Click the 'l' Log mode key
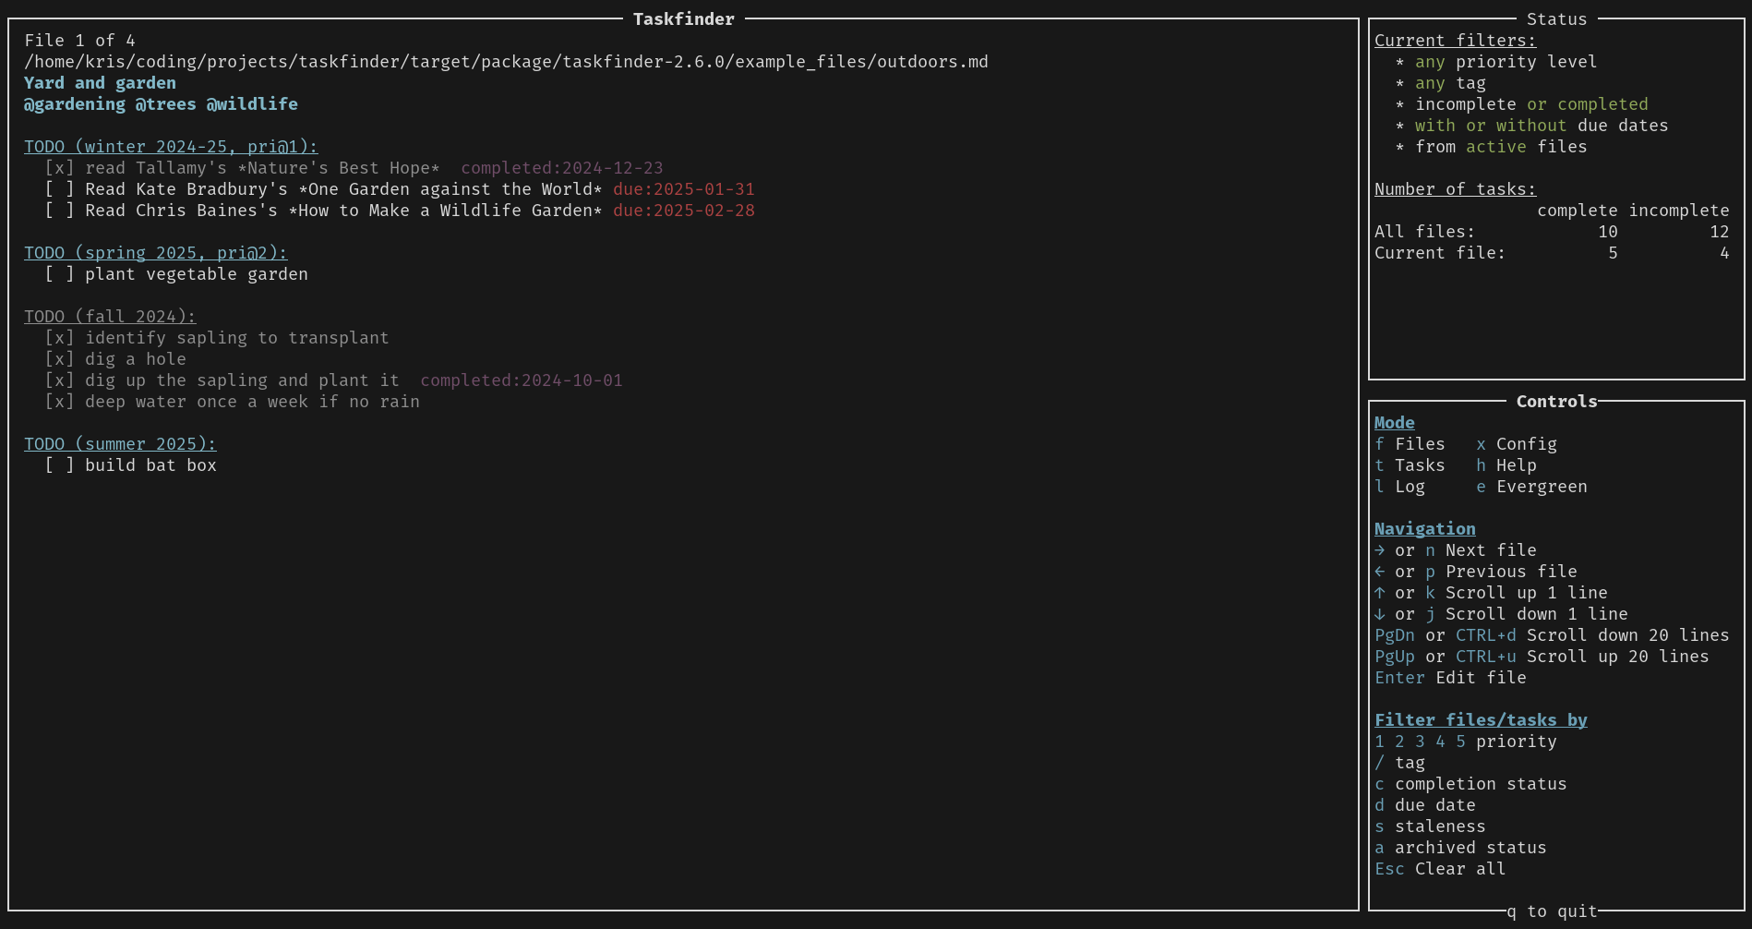This screenshot has width=1752, height=929. point(1379,487)
